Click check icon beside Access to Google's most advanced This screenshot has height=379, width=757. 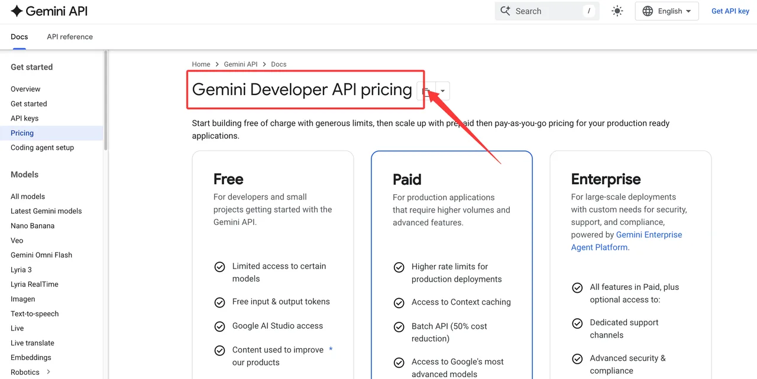pos(399,362)
